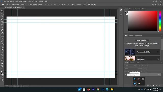Switch to the Adjustments tab
The width and height of the screenshot is (163, 92).
click(138, 35)
